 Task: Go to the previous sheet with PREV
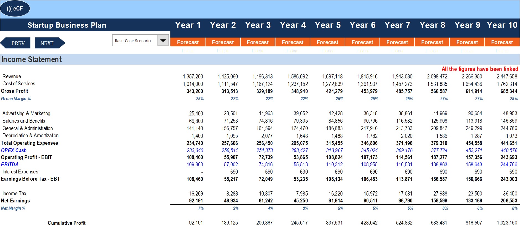15,43
